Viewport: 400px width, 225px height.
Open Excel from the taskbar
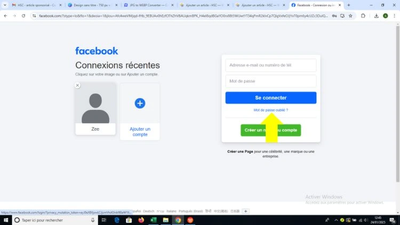click(x=153, y=220)
